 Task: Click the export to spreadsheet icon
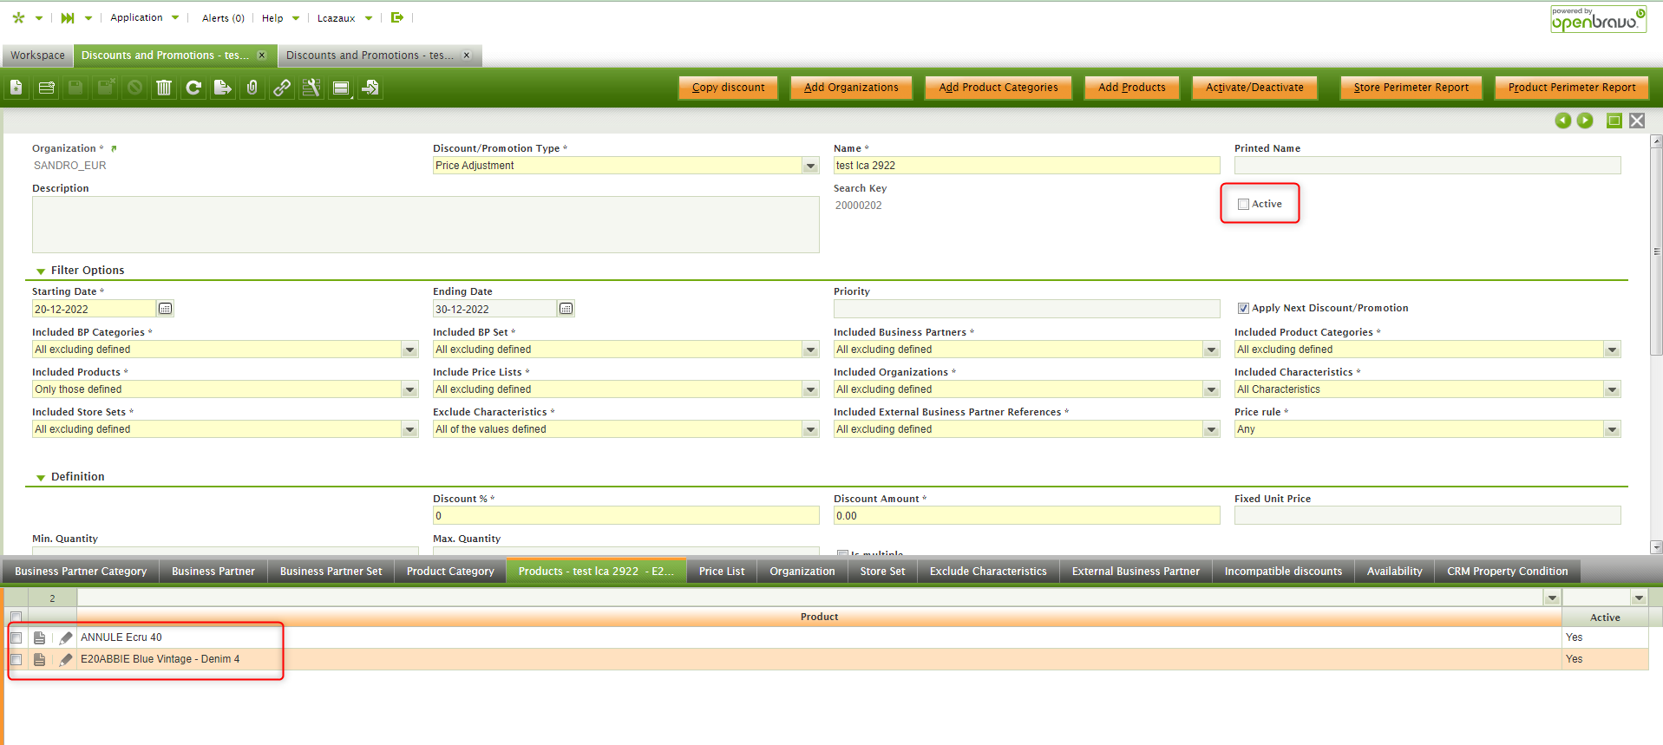(223, 88)
